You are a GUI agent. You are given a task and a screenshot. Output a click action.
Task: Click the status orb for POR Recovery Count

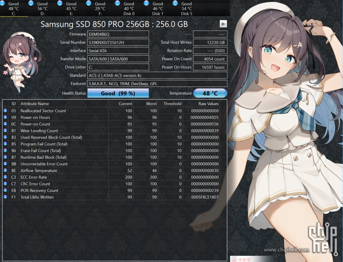[x=5, y=190]
